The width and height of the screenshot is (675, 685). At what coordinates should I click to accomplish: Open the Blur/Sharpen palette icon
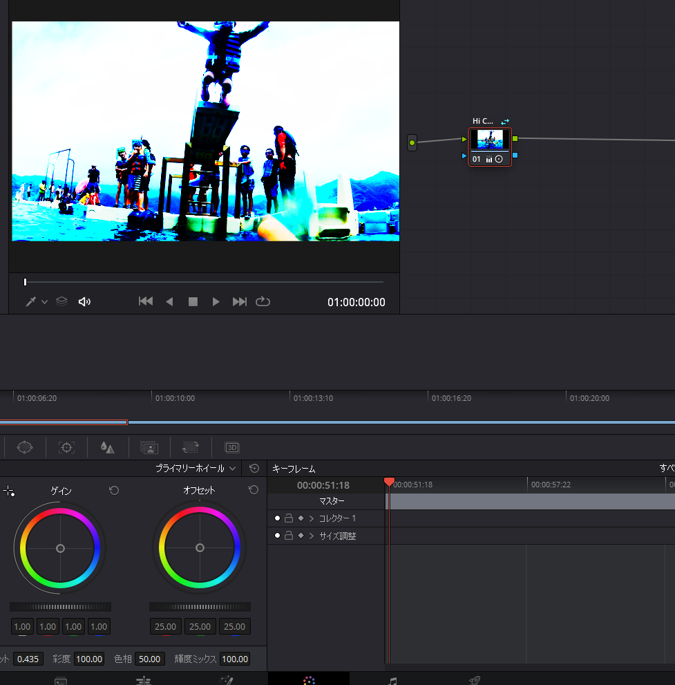107,447
